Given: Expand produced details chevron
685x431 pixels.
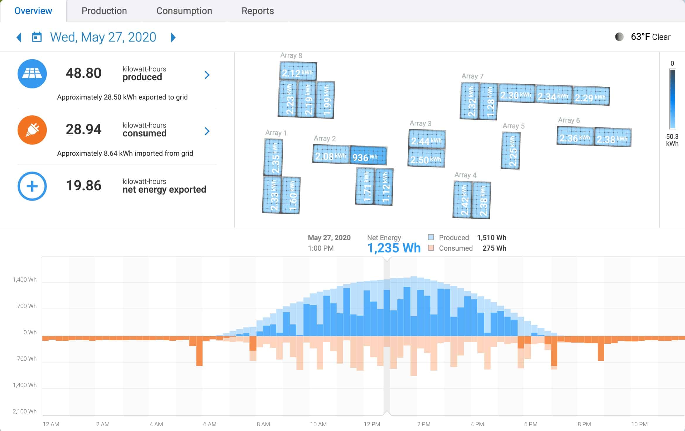Looking at the screenshot, I should tap(207, 75).
